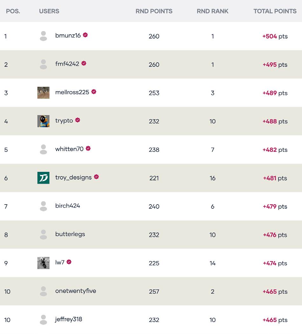
Task: Click the verified badge beside fmf4242
Action: point(84,63)
